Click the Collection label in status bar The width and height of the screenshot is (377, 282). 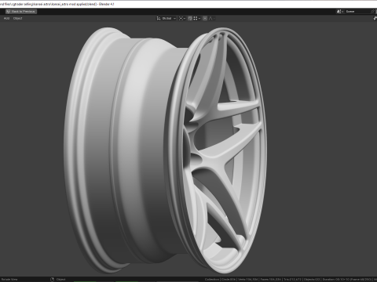pyautogui.click(x=212, y=280)
